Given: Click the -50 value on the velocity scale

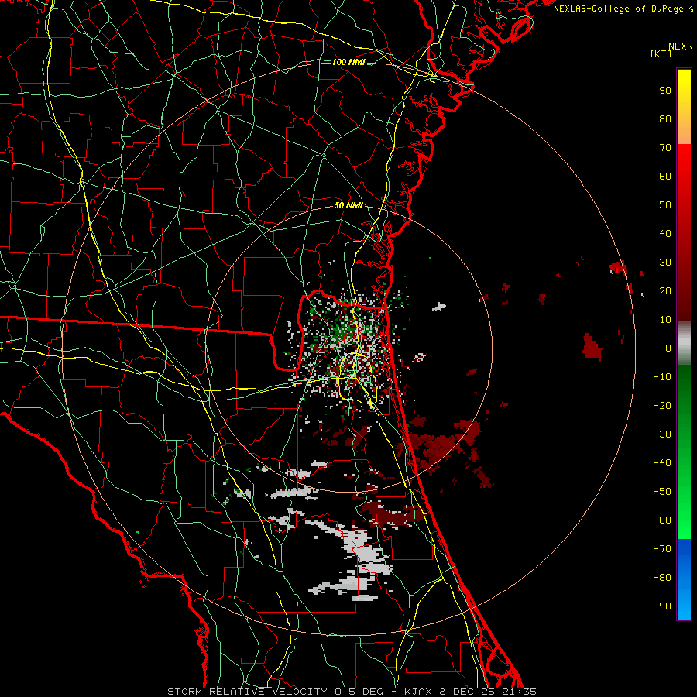Looking at the screenshot, I should (662, 492).
